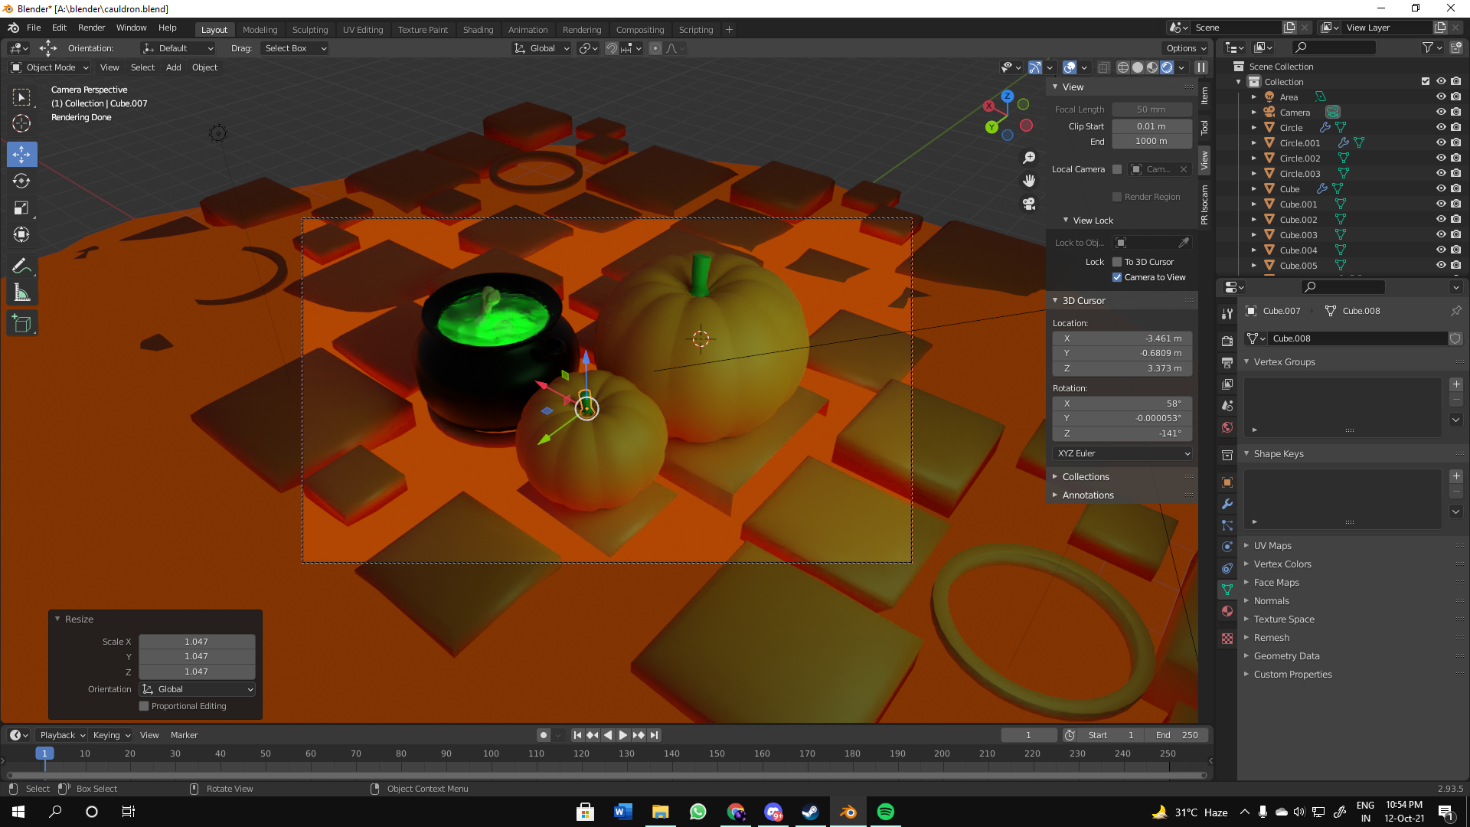Click the Spotify icon in taskbar

point(886,812)
